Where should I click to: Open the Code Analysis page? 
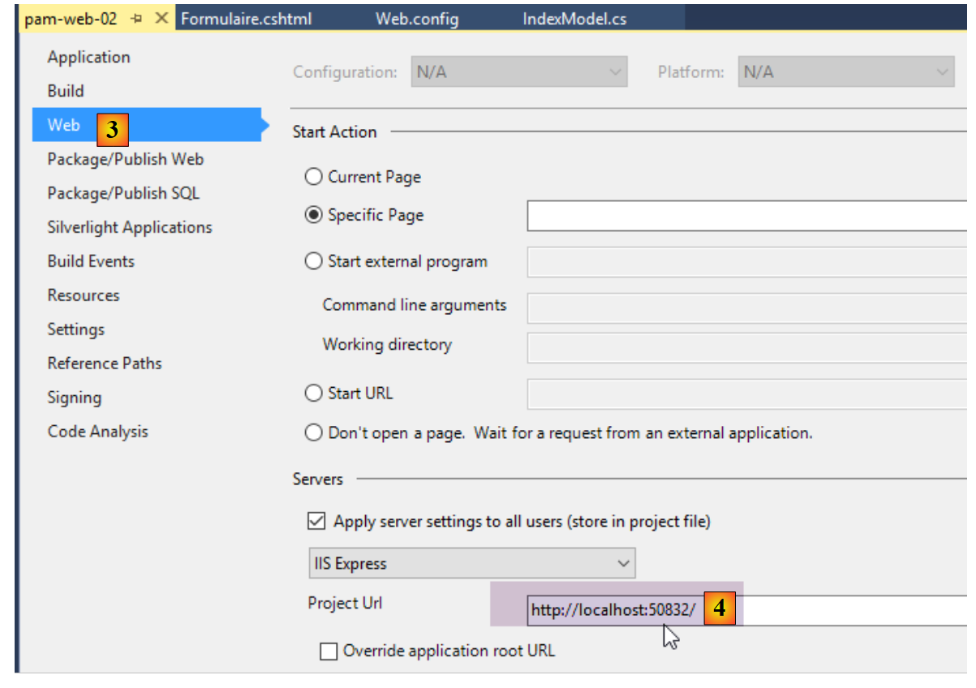98,432
